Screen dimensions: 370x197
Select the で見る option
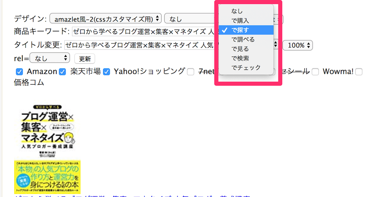pyautogui.click(x=246, y=49)
